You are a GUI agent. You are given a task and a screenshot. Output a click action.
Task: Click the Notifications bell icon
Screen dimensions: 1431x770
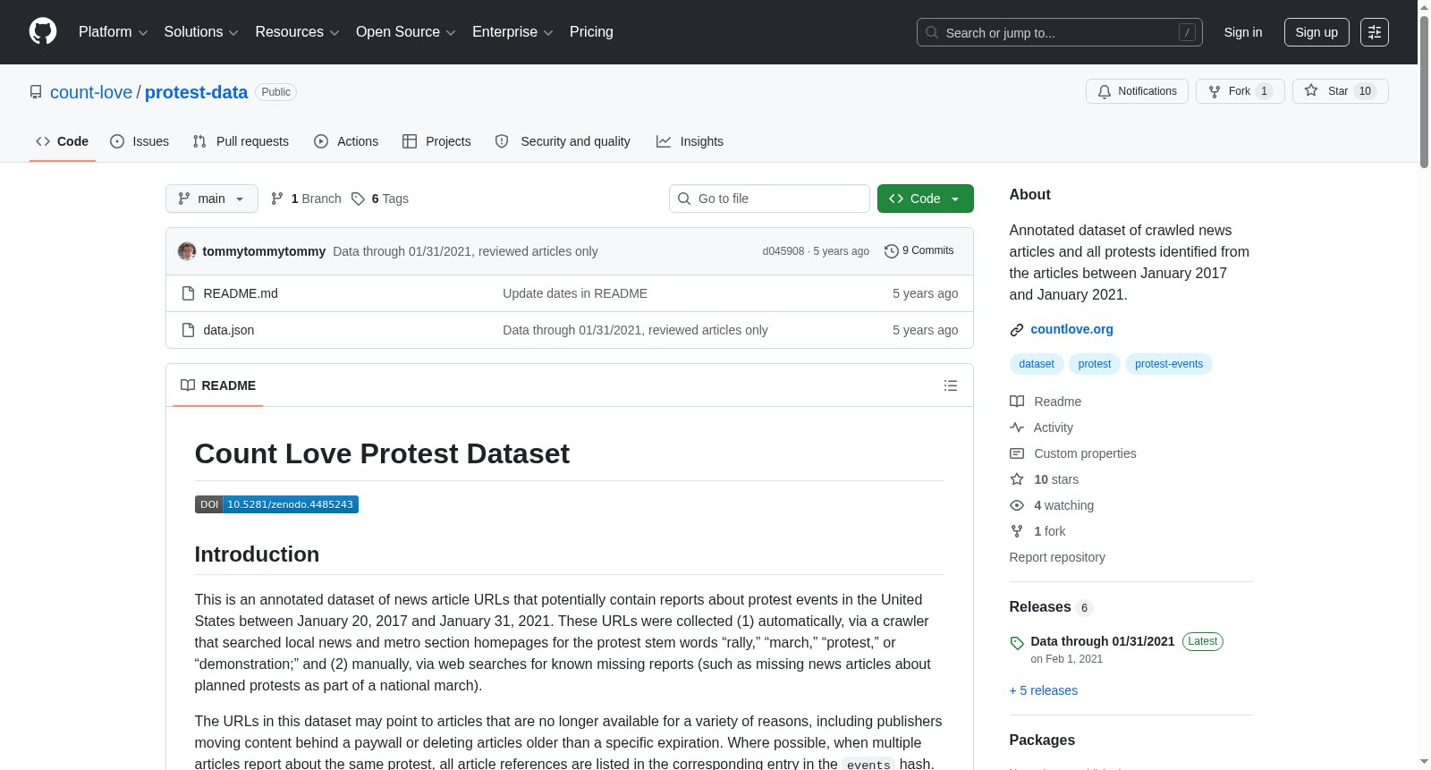pos(1105,91)
